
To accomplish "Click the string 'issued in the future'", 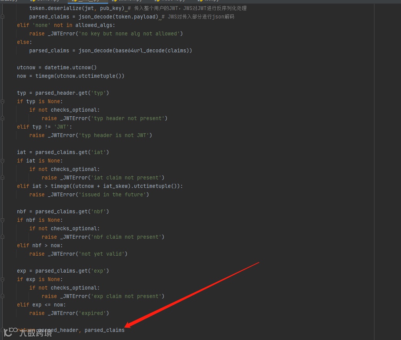I will 112,194.
